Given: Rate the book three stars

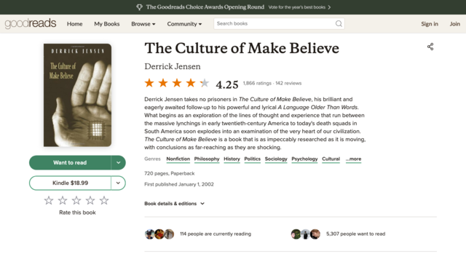Looking at the screenshot, I should pyautogui.click(x=76, y=201).
